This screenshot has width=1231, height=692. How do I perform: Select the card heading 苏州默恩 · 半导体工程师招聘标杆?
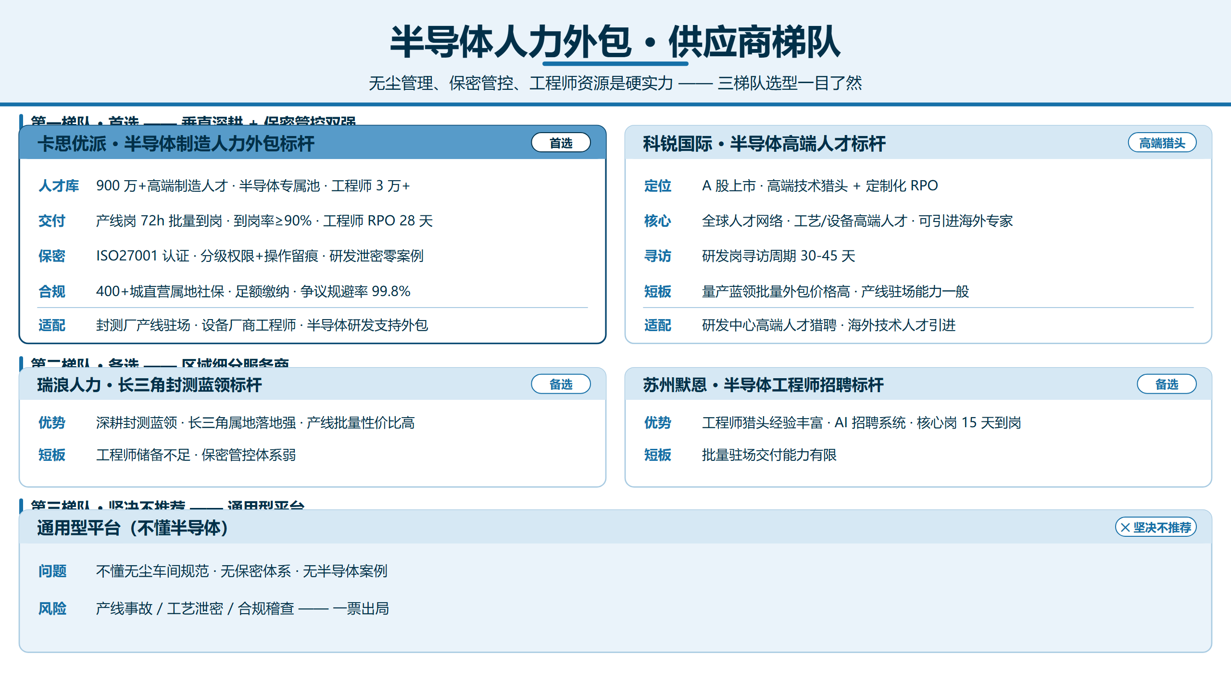763,385
